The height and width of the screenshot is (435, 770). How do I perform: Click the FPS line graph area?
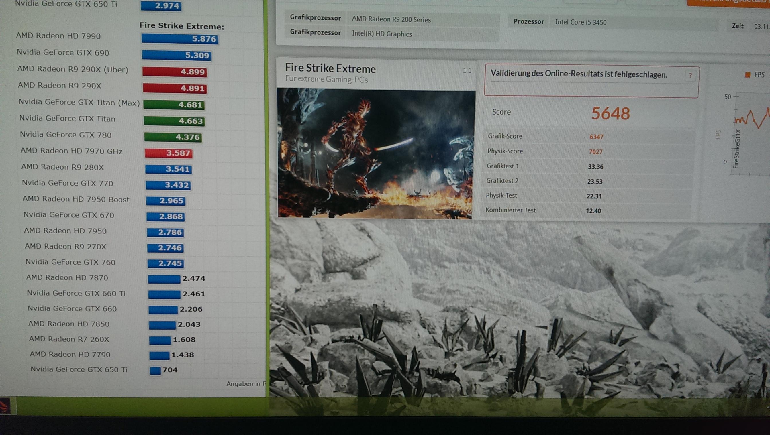click(x=752, y=134)
